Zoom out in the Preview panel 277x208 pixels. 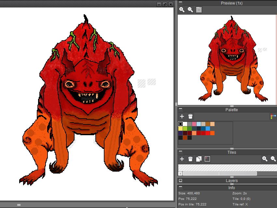coord(190,10)
